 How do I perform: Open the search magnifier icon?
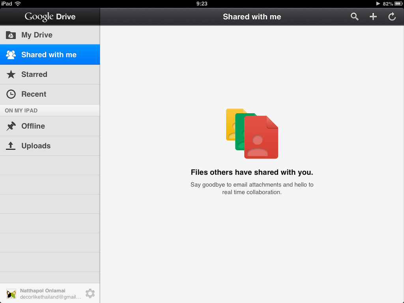355,17
